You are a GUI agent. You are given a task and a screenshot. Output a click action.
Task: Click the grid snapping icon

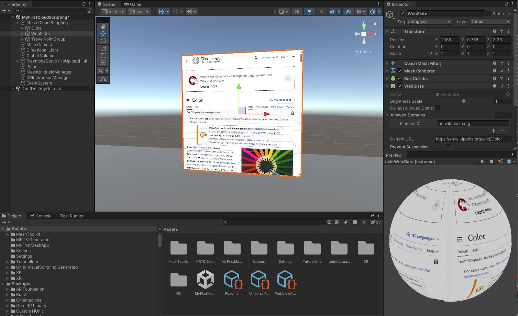[x=176, y=12]
